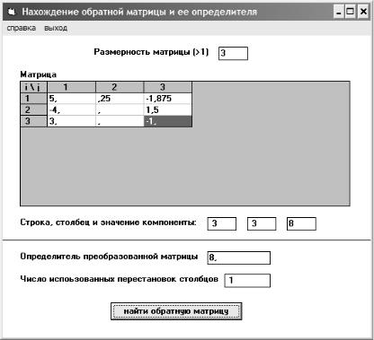Click the Размерность матрицы input field
Image resolution: width=374 pixels, height=340 pixels.
click(x=233, y=54)
